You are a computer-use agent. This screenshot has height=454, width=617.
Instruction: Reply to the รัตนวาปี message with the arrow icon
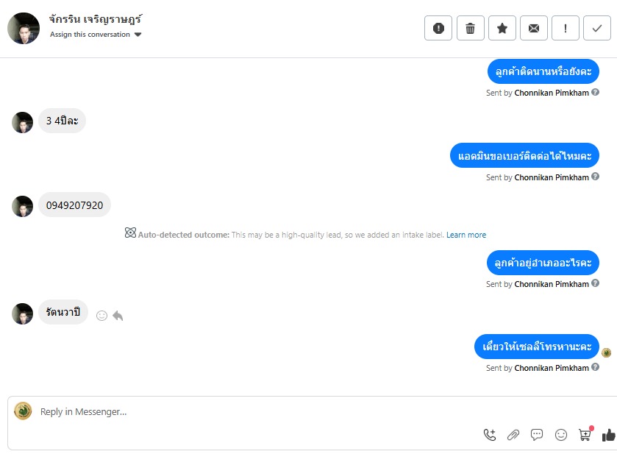click(118, 316)
